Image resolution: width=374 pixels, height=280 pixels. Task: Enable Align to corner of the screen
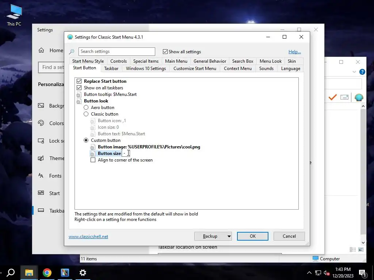[x=93, y=160]
